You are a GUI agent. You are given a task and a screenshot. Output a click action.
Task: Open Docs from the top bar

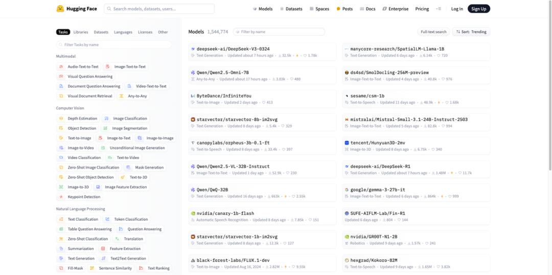(367, 9)
